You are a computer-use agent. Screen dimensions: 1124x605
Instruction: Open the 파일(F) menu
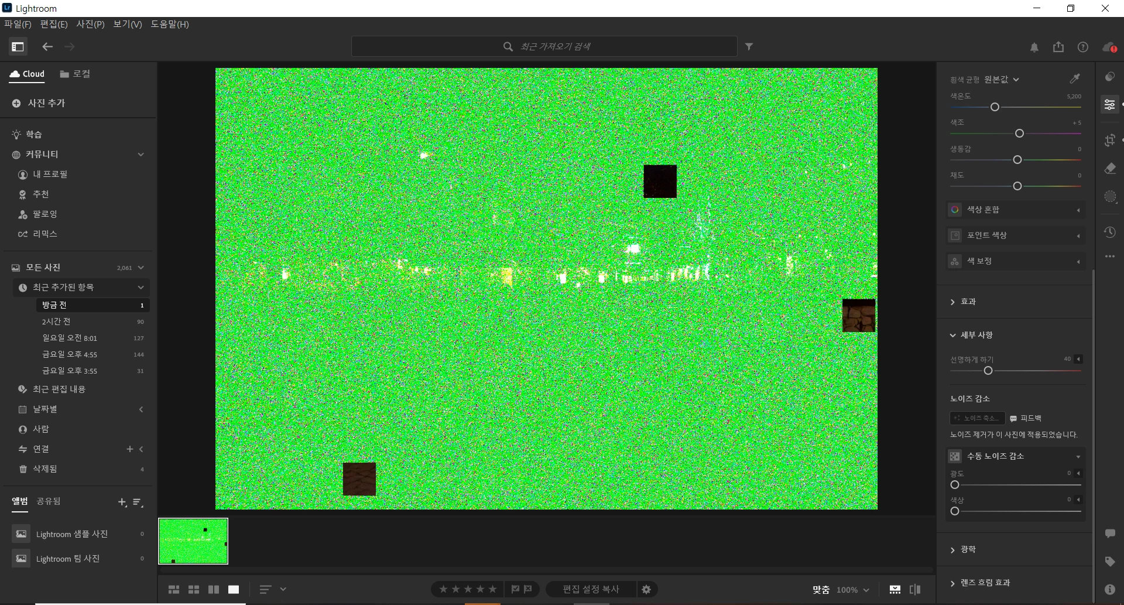click(x=18, y=24)
